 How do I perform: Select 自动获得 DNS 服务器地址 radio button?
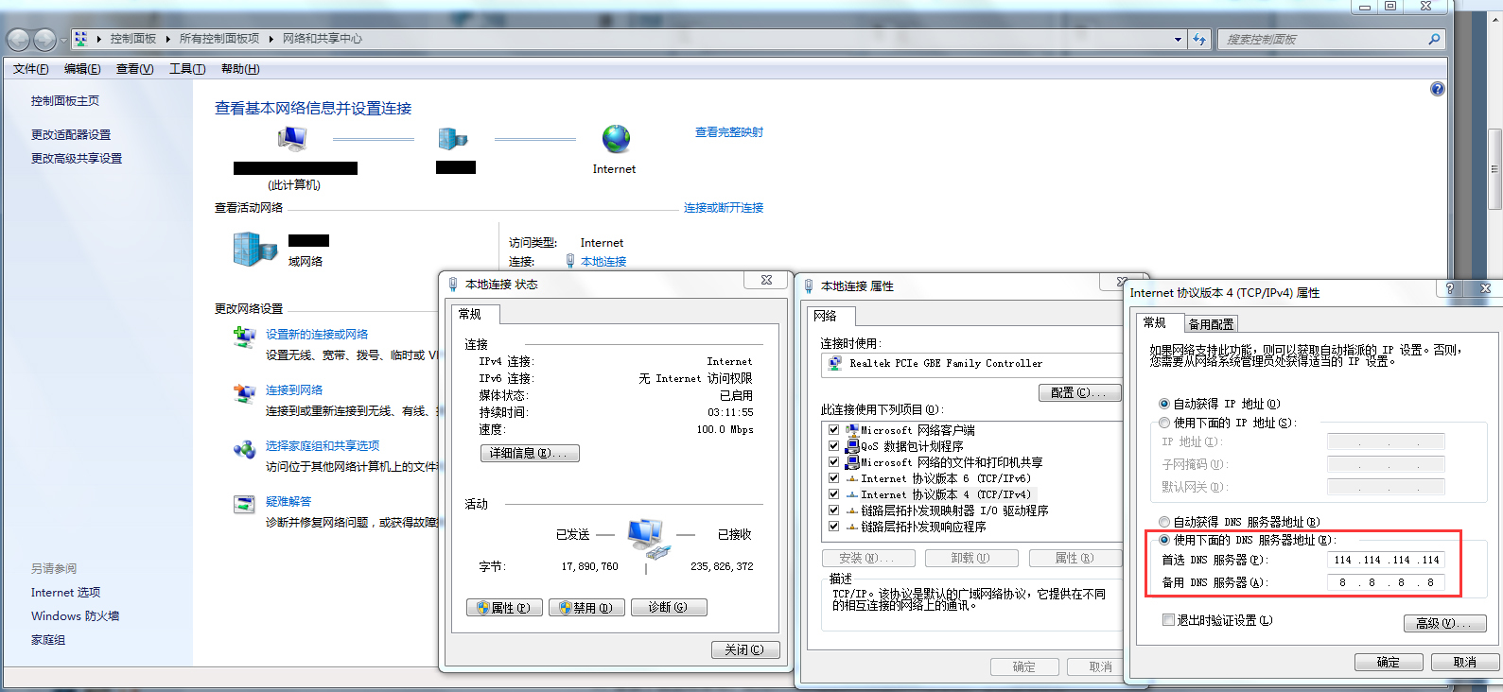pyautogui.click(x=1164, y=522)
